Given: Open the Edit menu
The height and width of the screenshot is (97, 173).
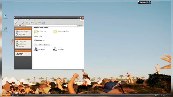Looking at the screenshot, I should click(x=18, y=20).
